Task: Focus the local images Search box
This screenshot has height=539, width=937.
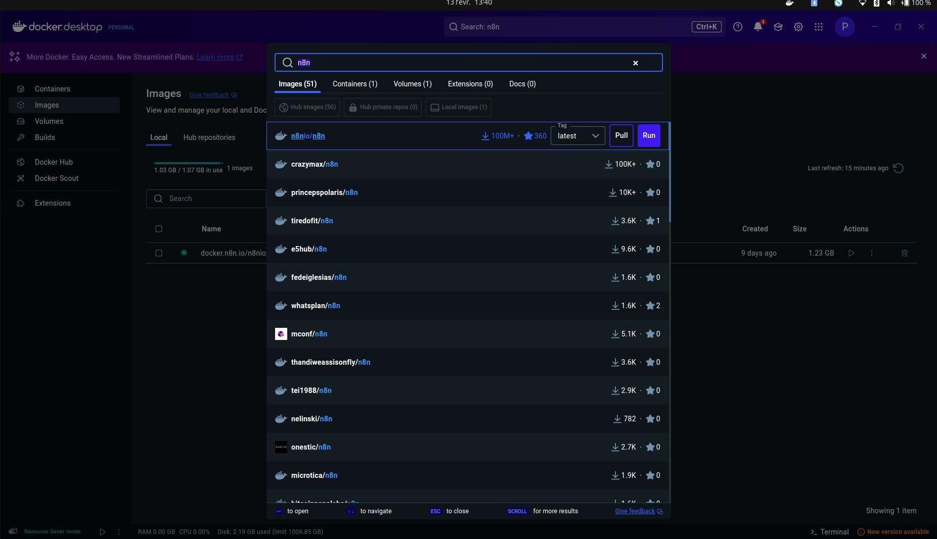Action: click(x=206, y=199)
